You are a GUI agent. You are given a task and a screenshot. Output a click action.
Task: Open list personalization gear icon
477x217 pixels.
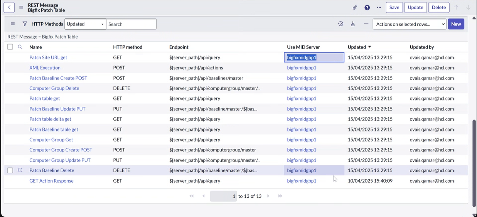click(x=340, y=24)
